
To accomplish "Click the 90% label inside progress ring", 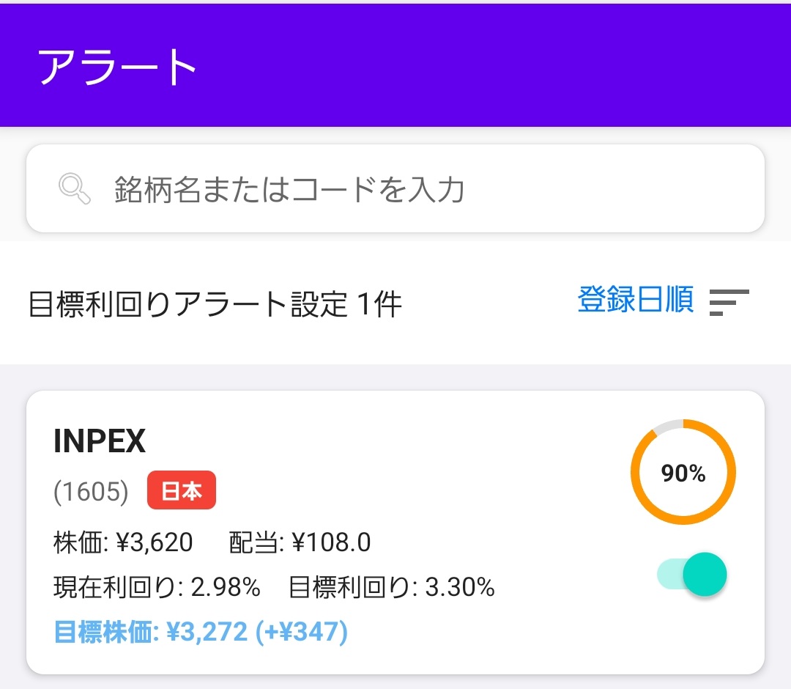I will (x=683, y=474).
